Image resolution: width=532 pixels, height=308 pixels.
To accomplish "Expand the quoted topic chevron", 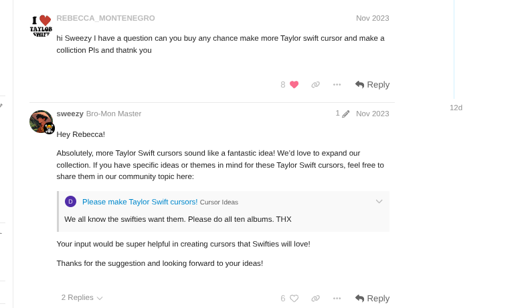I will coord(379,202).
